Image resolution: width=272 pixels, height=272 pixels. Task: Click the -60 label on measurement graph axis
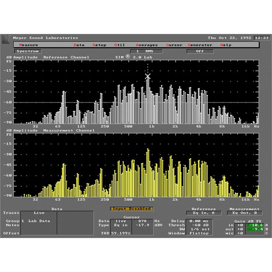(x=8, y=175)
